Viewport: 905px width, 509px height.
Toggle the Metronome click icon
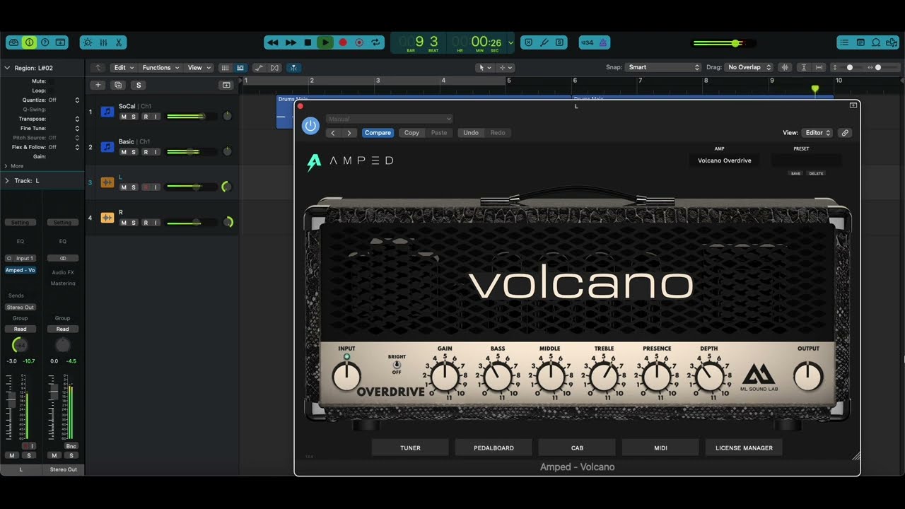[x=602, y=42]
